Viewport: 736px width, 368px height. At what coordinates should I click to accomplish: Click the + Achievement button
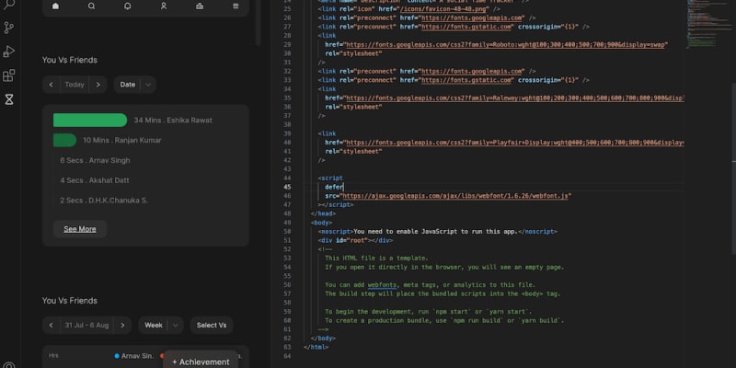coord(201,361)
